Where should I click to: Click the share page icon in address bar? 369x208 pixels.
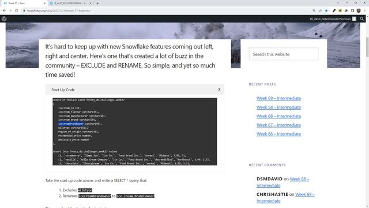click(x=320, y=10)
